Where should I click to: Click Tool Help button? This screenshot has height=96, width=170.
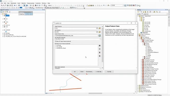tap(109, 72)
